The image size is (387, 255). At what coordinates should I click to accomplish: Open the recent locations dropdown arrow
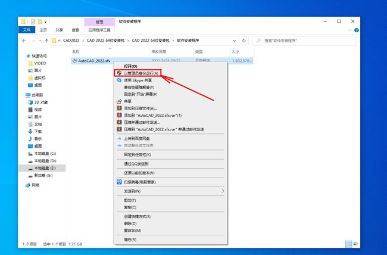click(x=40, y=41)
